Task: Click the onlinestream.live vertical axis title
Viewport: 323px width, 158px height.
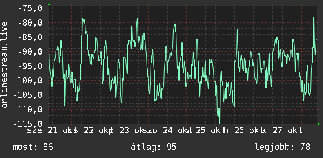Action: [4, 64]
